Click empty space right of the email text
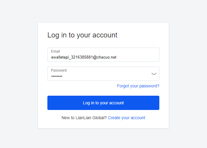This screenshot has height=148, width=207. pyautogui.click(x=137, y=57)
